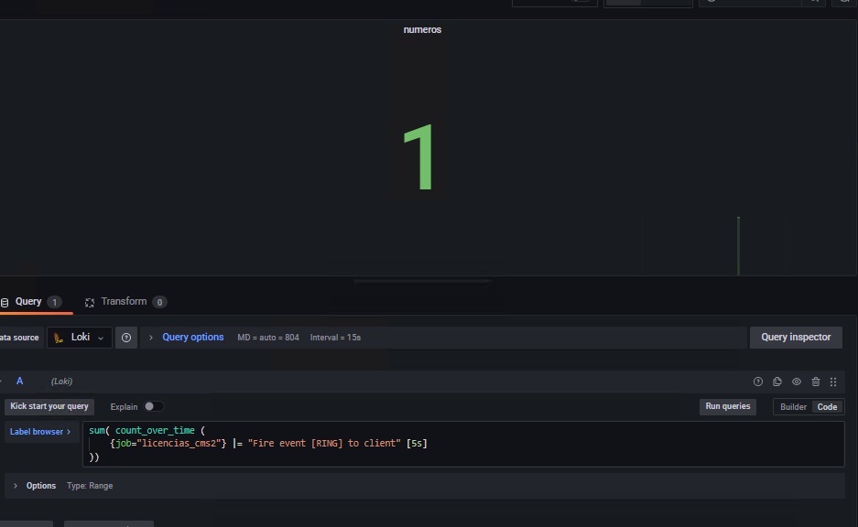The image size is (858, 527).
Task: Click the Interval = 15s text
Action: click(x=335, y=338)
